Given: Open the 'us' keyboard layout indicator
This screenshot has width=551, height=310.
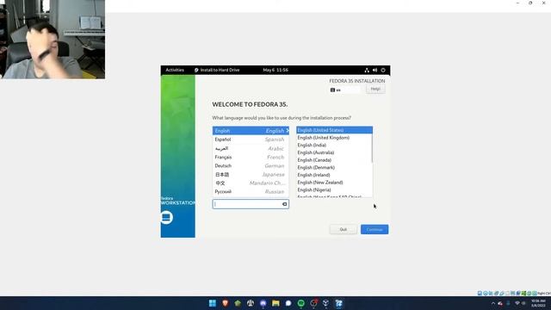Looking at the screenshot, I should 344,90.
